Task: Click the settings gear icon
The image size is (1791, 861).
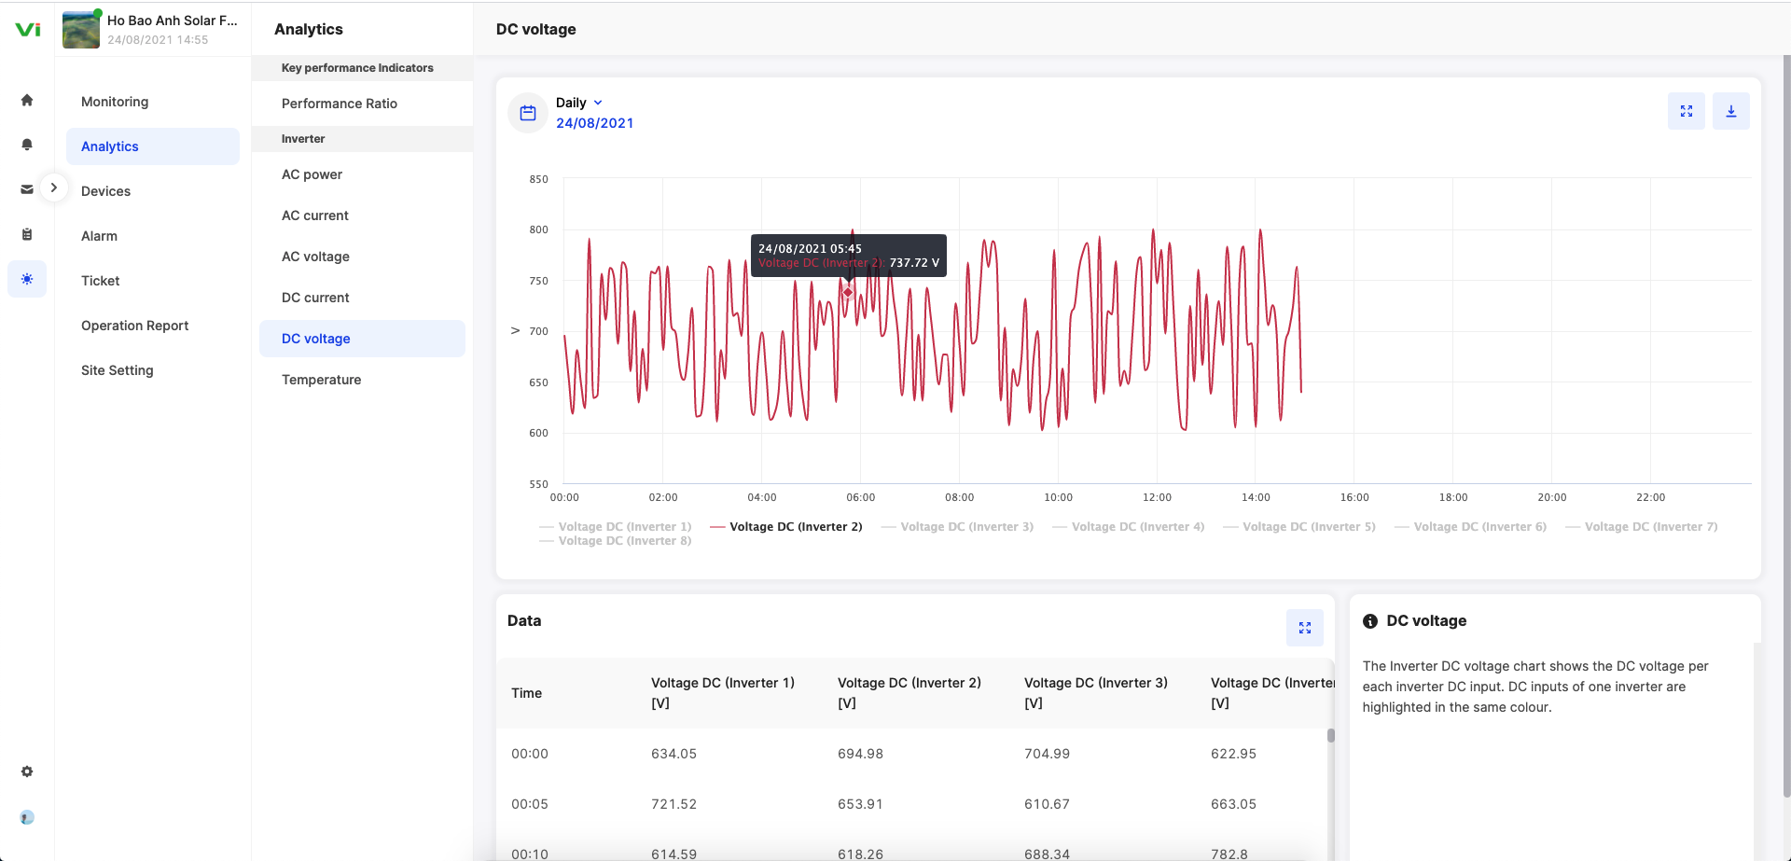Action: (x=27, y=771)
